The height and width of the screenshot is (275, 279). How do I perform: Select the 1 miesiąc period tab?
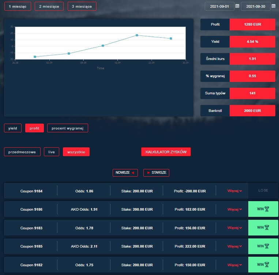pos(18,6)
